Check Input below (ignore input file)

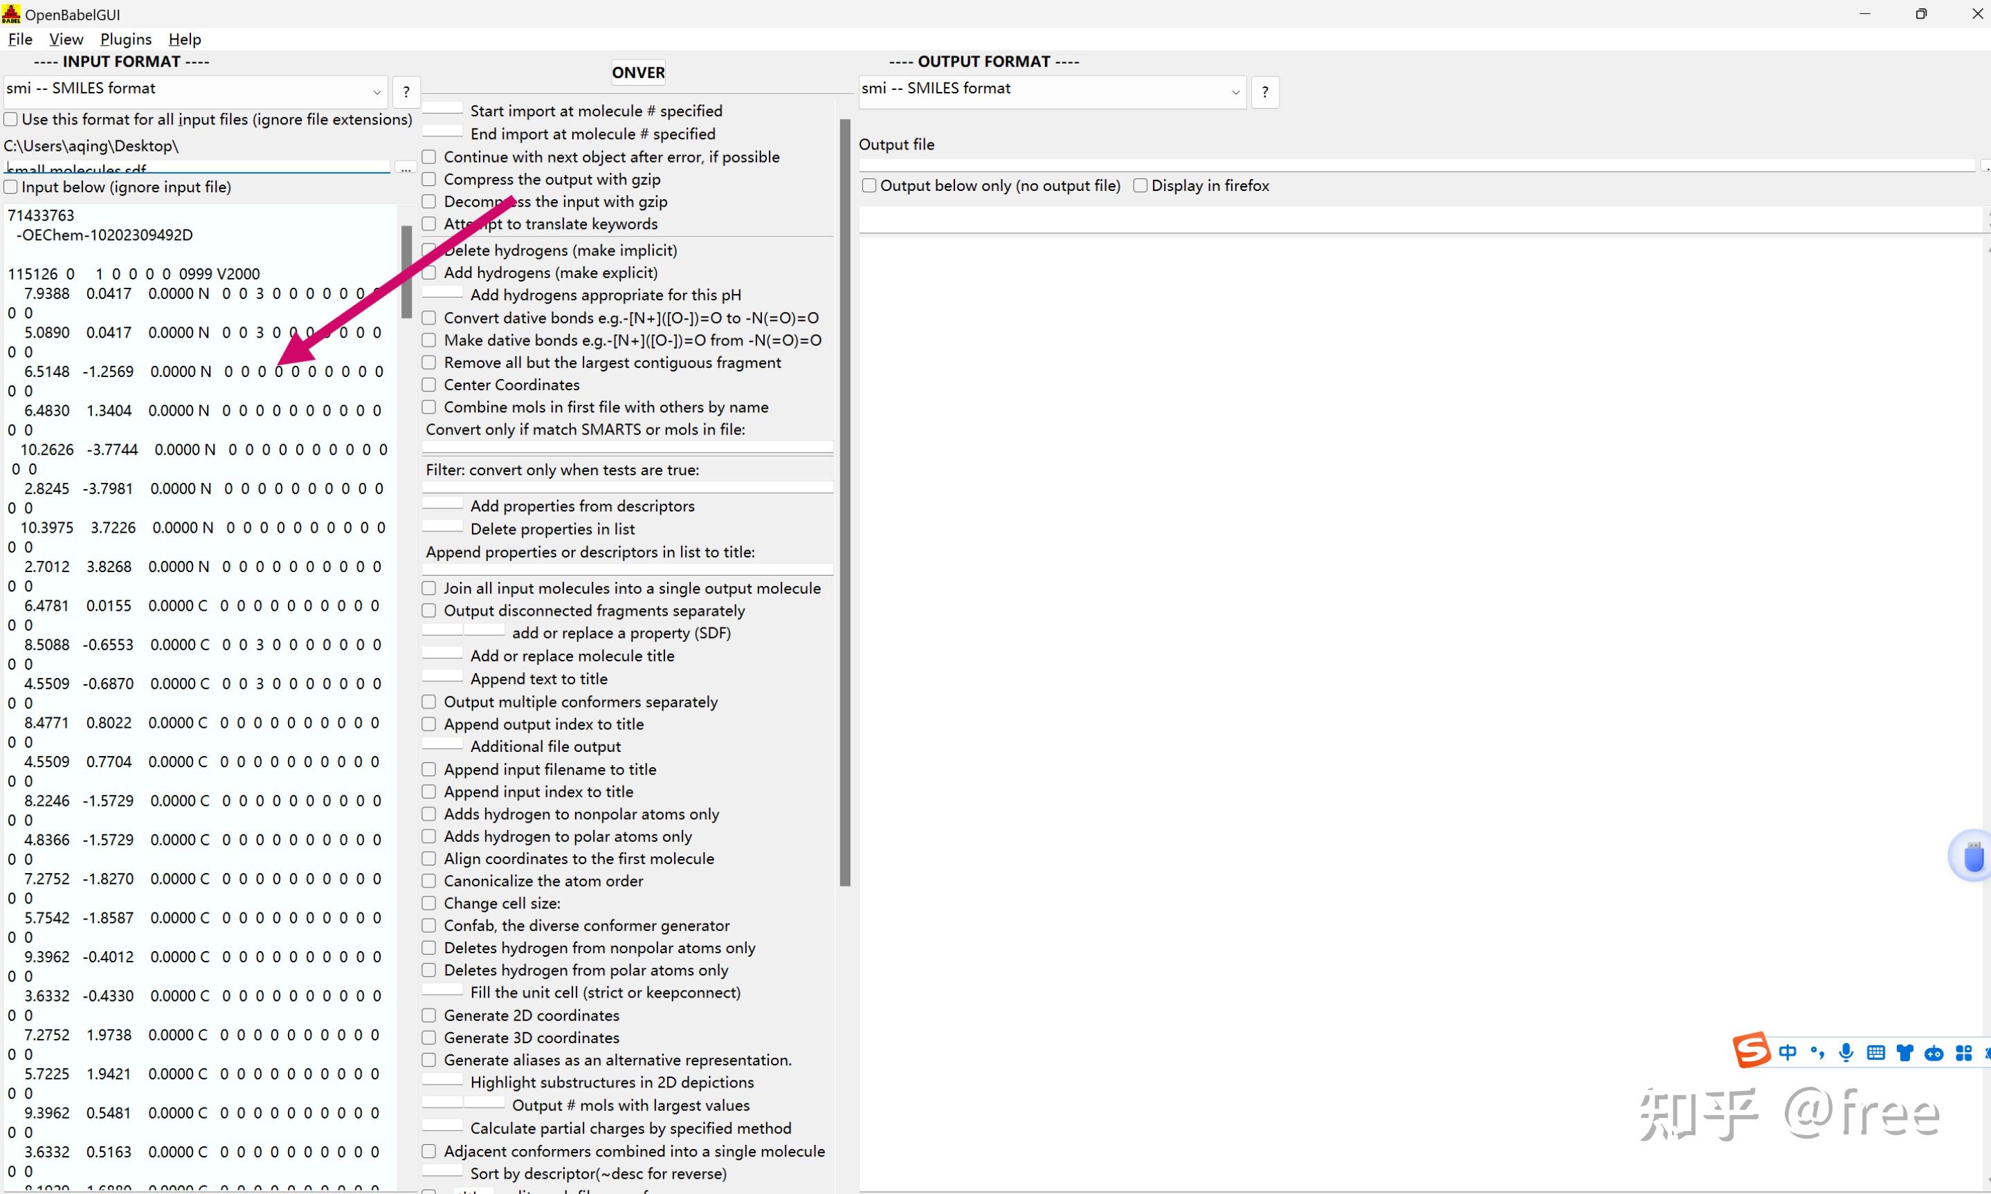[11, 187]
